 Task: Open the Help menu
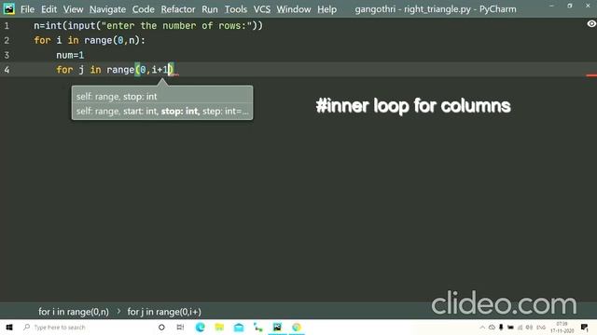pos(326,9)
